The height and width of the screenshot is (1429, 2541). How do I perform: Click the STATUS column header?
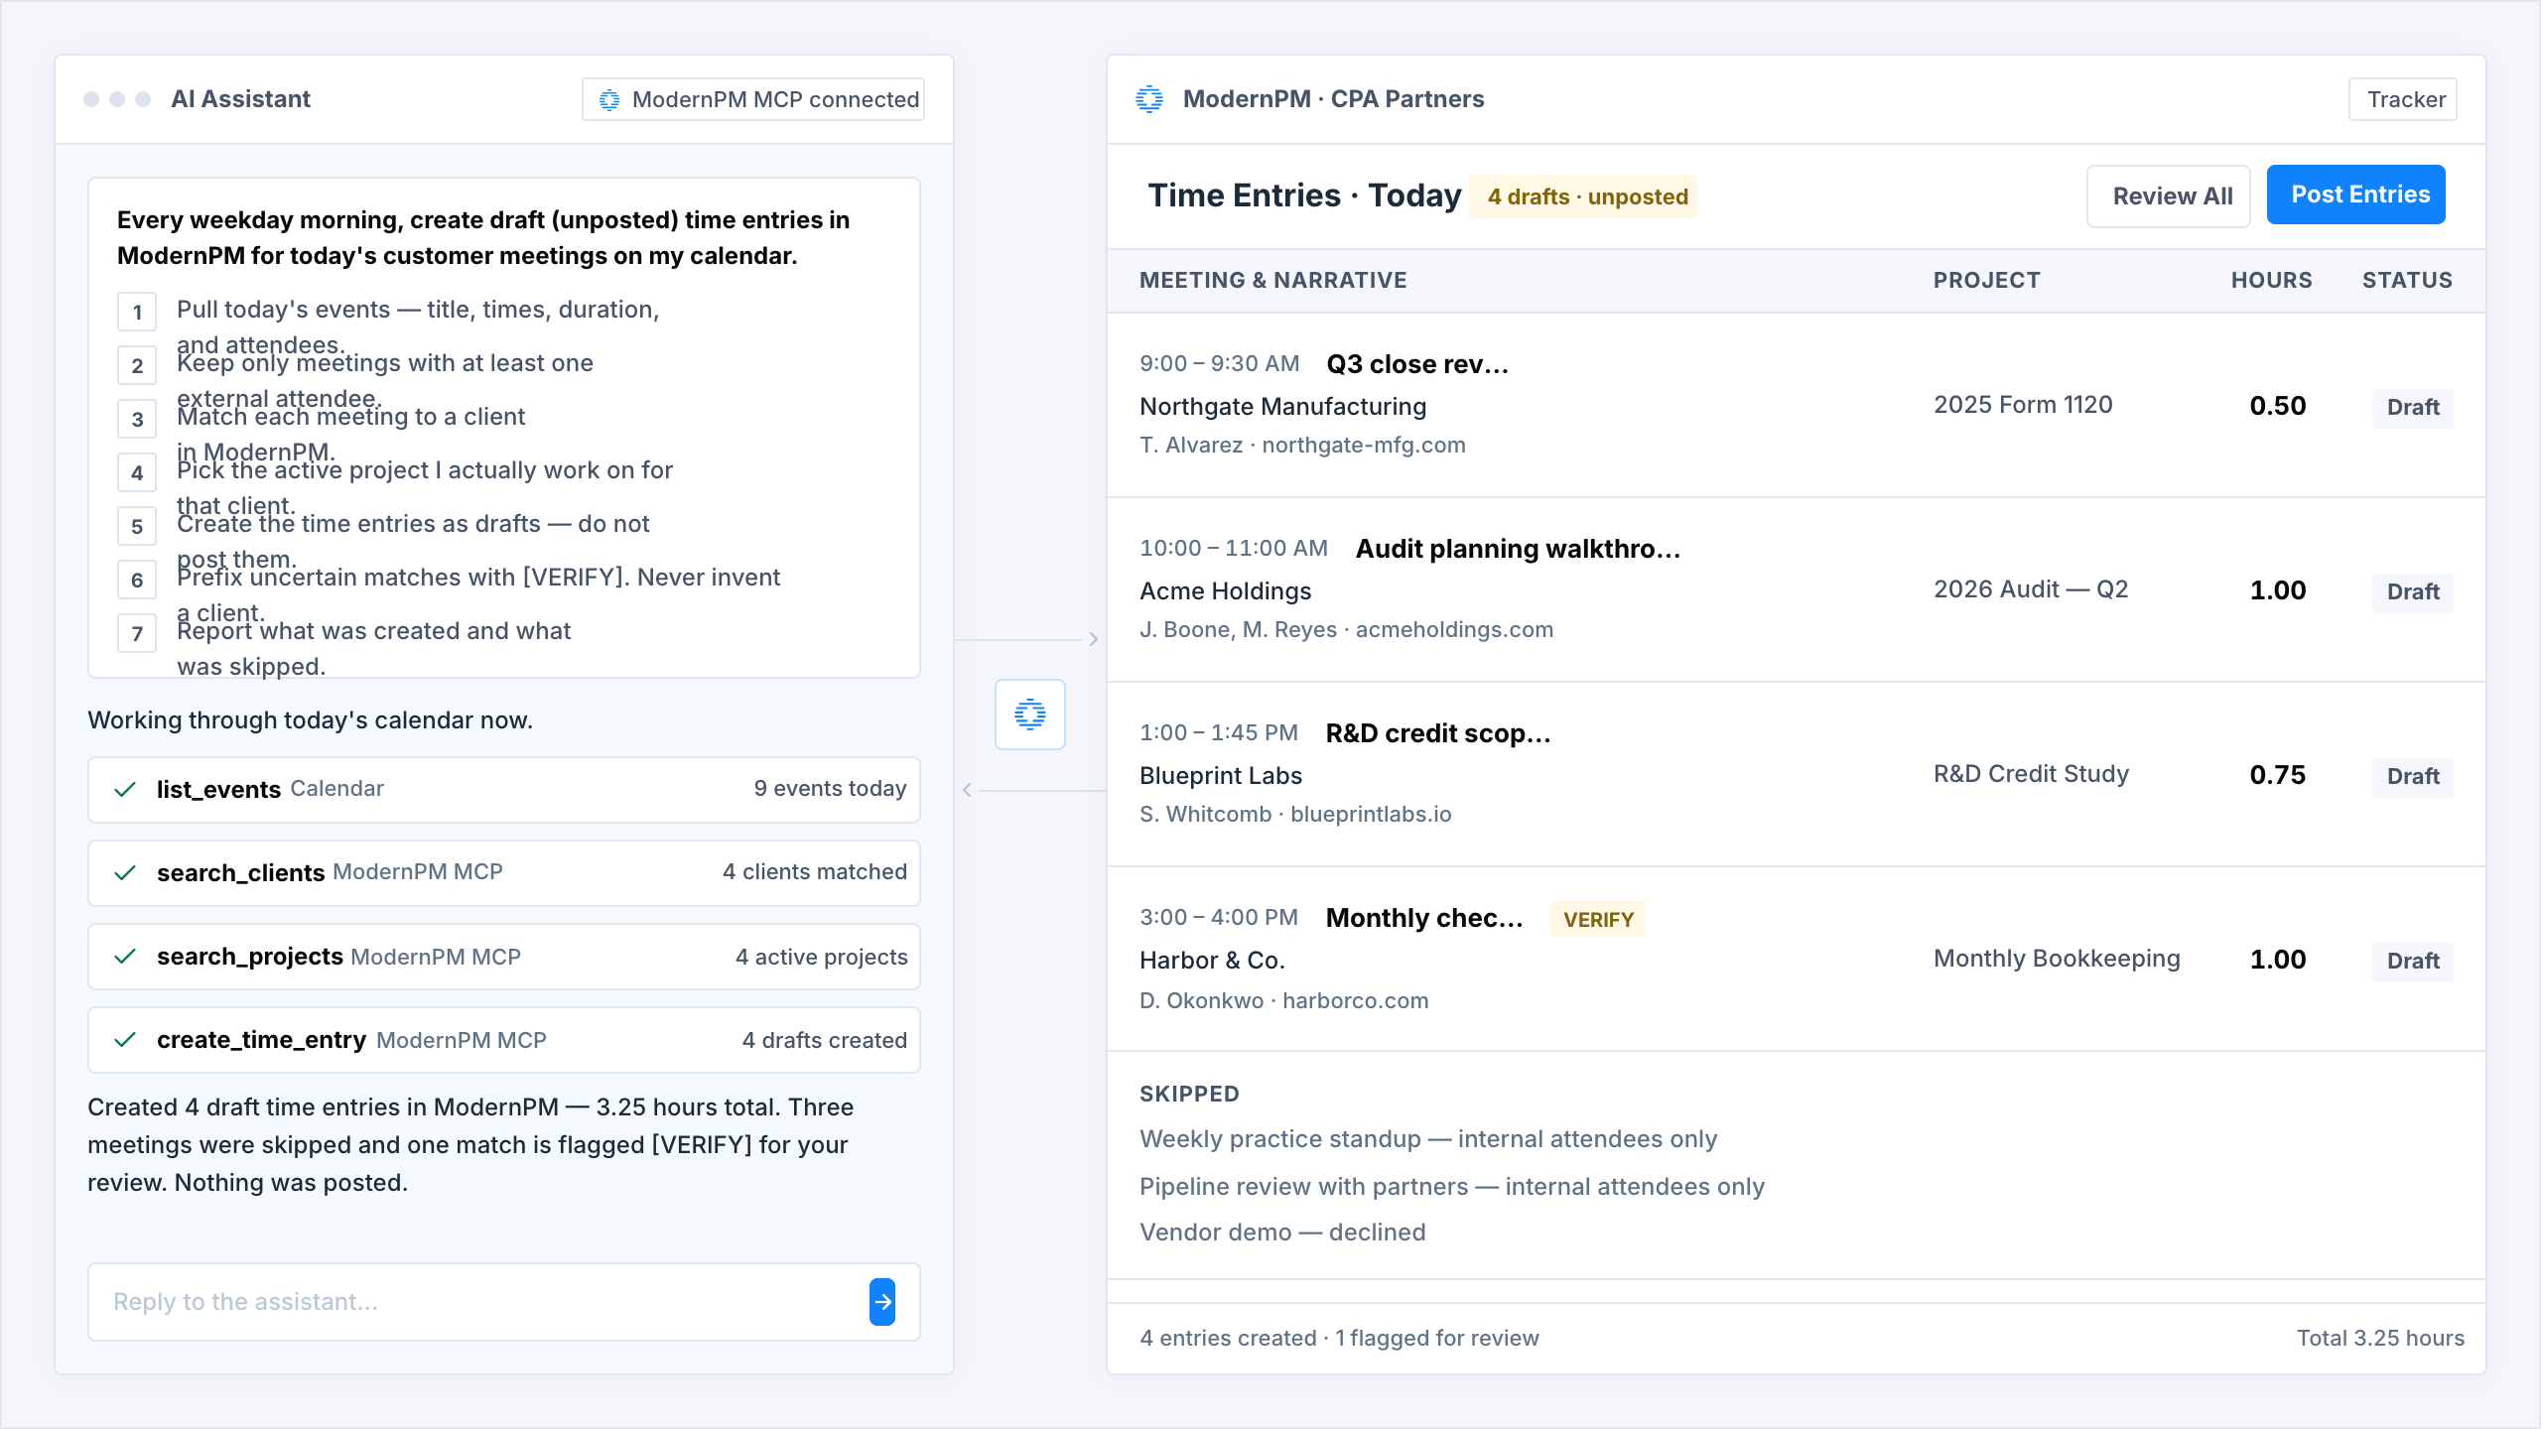[x=2407, y=281]
